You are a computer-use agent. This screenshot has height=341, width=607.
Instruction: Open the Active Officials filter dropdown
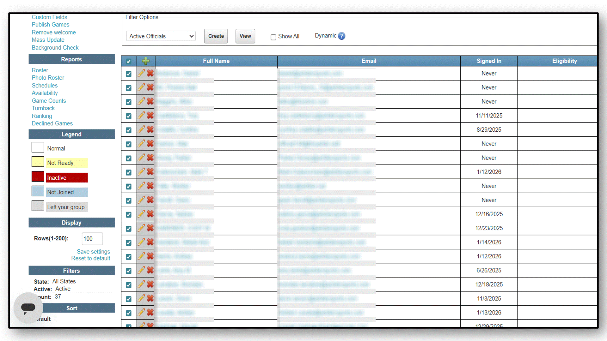click(x=161, y=36)
